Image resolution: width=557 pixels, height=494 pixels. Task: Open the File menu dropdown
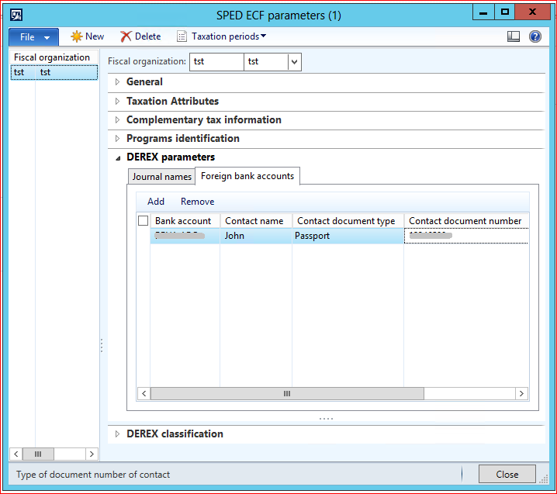point(34,37)
